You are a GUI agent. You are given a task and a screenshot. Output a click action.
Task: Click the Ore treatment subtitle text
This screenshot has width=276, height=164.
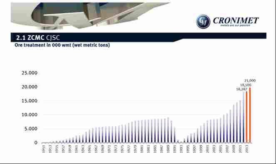pyautogui.click(x=62, y=45)
